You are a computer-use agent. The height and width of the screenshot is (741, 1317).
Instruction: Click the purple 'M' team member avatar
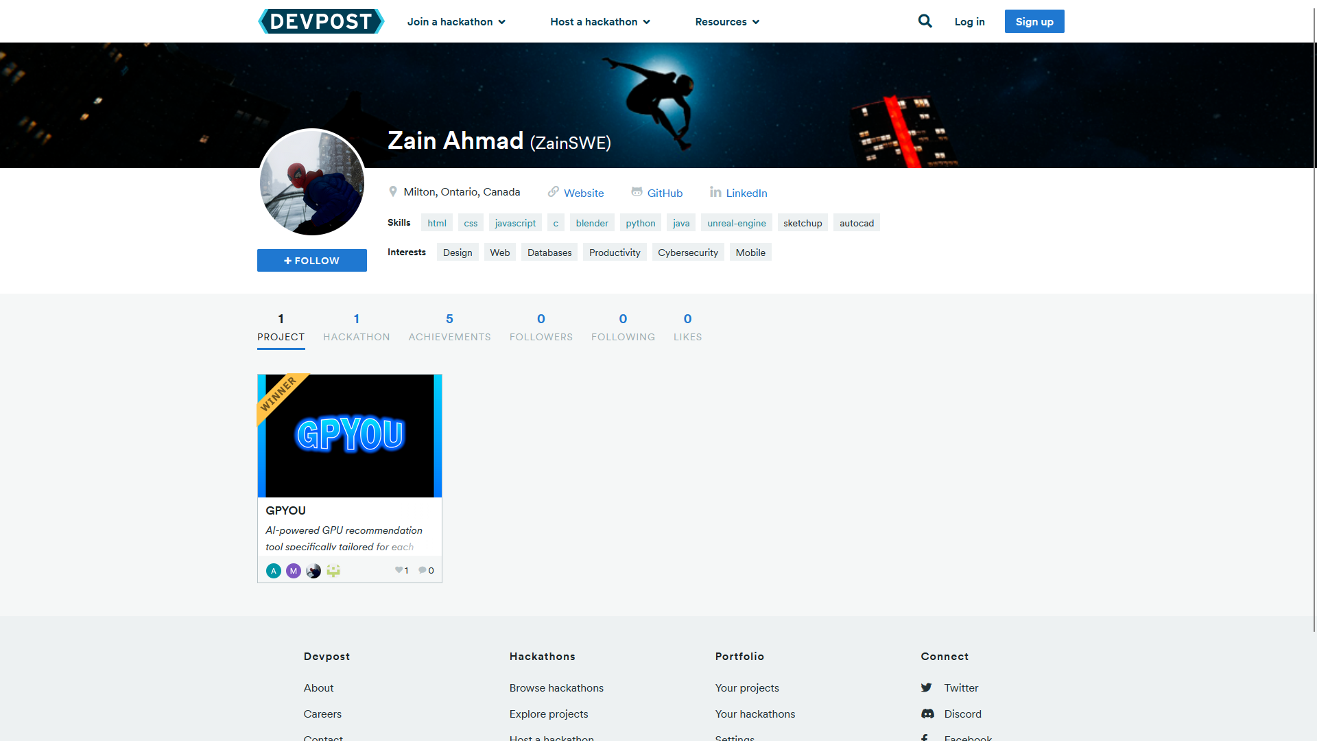click(x=294, y=571)
